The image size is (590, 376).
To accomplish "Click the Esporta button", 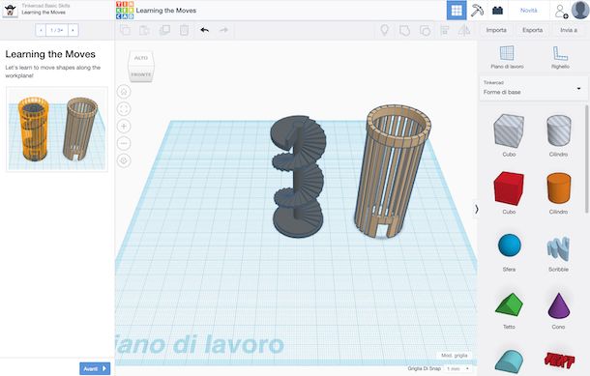I will pyautogui.click(x=532, y=30).
